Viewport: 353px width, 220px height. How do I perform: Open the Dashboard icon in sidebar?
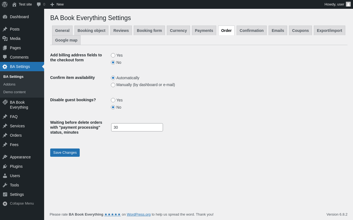5,17
